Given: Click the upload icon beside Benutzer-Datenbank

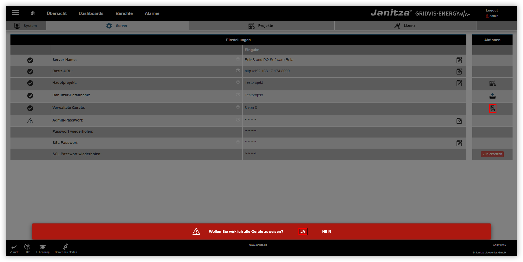Looking at the screenshot, I should coord(492,96).
